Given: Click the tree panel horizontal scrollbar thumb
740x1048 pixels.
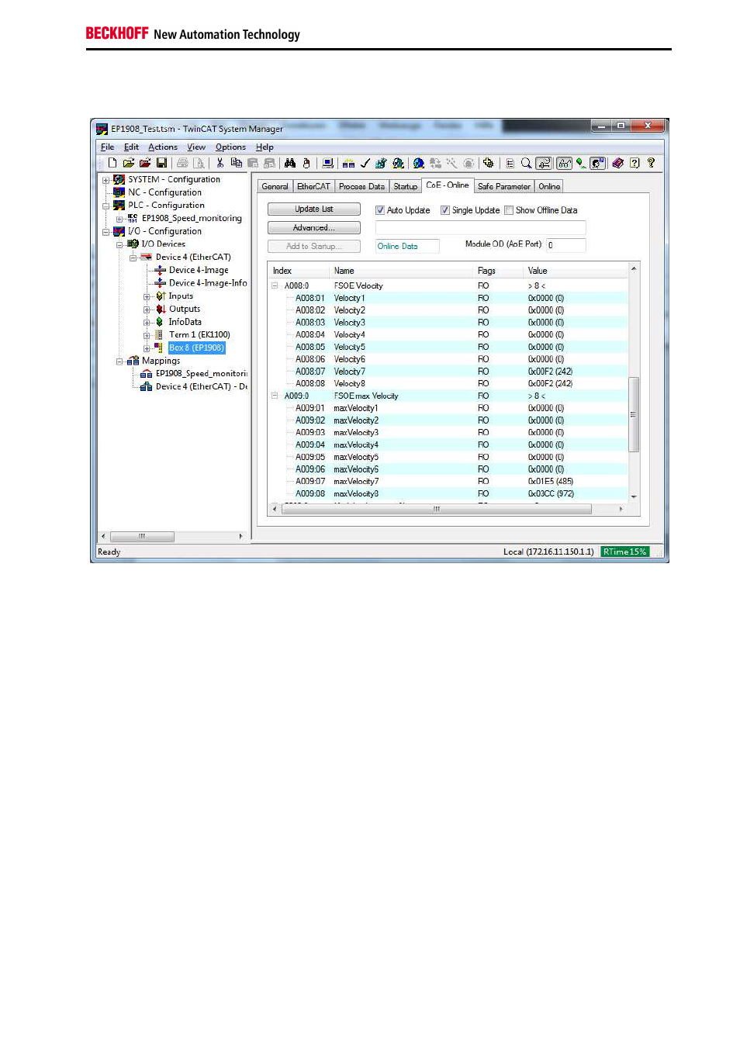Looking at the screenshot, I should [142, 536].
